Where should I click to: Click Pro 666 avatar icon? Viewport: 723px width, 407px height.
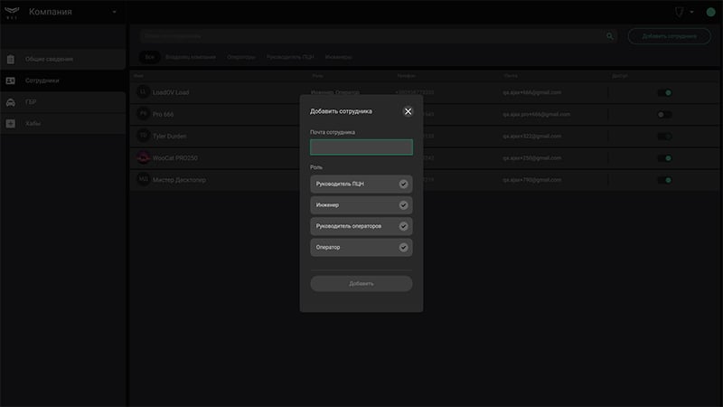[143, 114]
